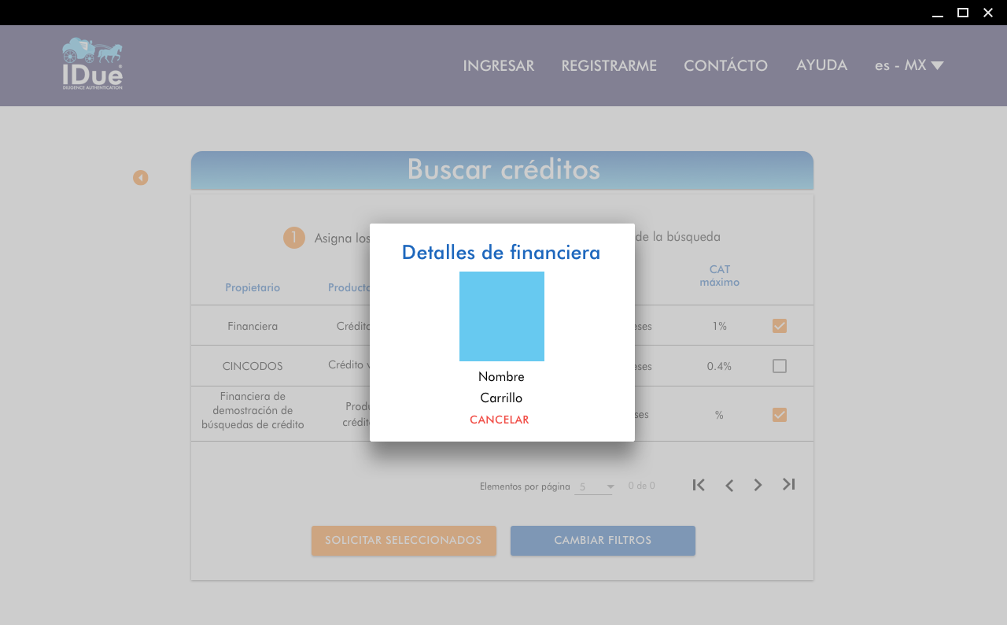Click the IDue carriage logo
Screen dimensions: 1007x625
click(x=92, y=64)
